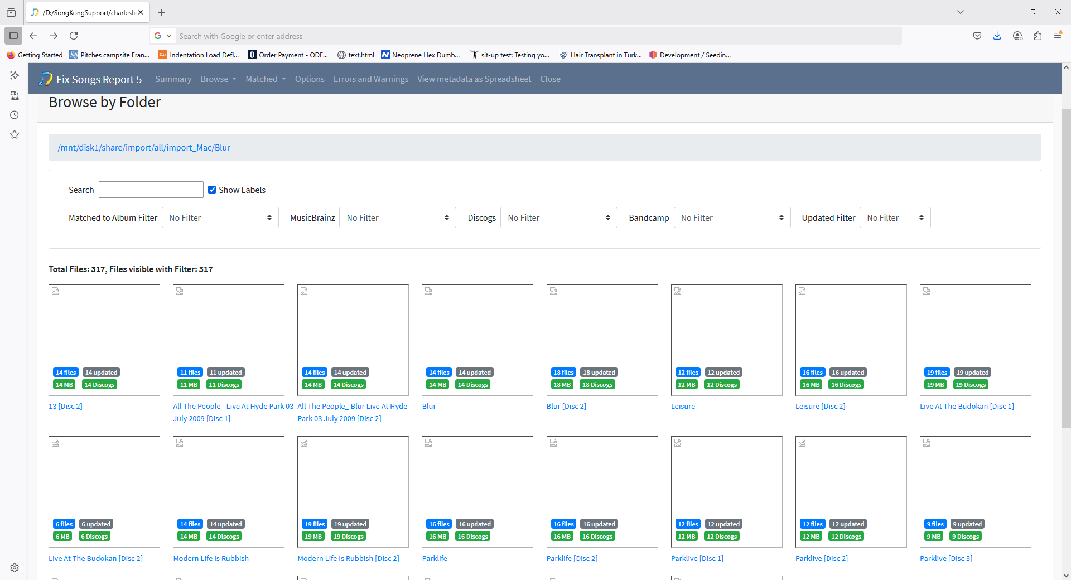Open the browser application menu hamburger icon
Viewport: 1071px width, 580px height.
pos(1058,36)
